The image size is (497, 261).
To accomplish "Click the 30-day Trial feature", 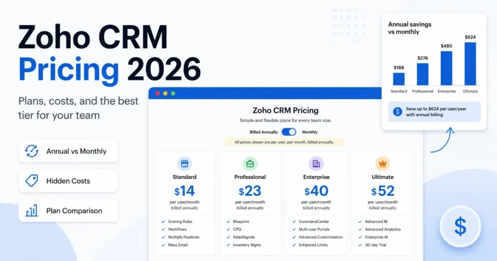I will tap(376, 245).
